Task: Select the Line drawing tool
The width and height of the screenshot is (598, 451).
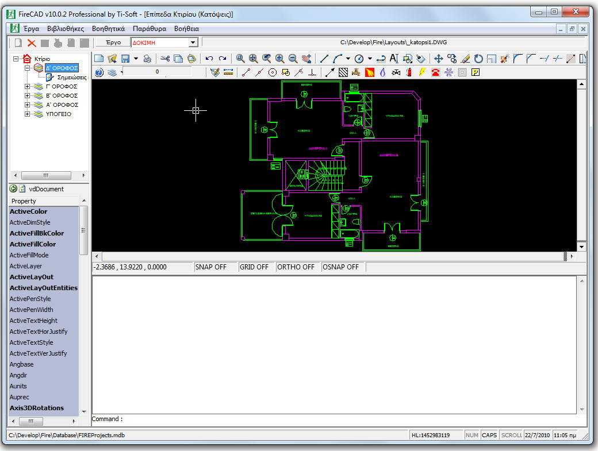Action: 324,58
